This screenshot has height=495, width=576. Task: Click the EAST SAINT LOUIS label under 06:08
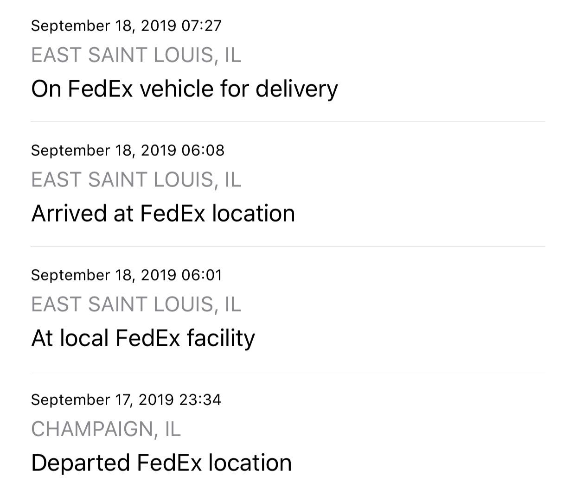[136, 180]
